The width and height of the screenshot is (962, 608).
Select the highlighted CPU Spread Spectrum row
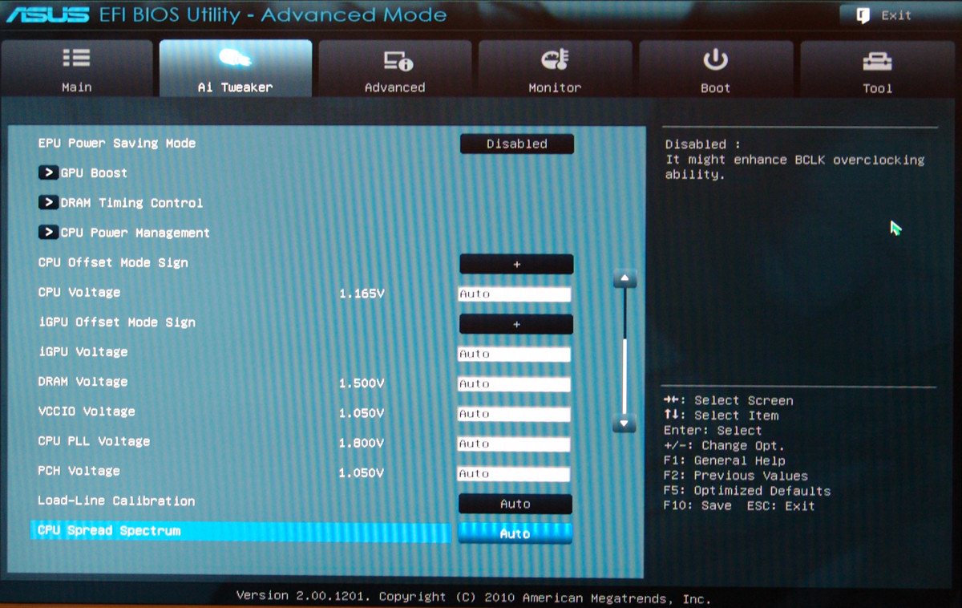240,533
